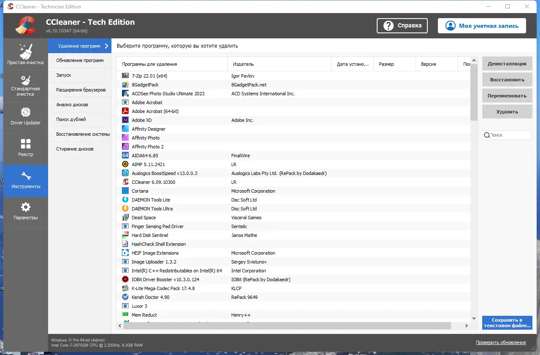Click the Mem Reduct icon
540x355 pixels.
(x=125, y=315)
